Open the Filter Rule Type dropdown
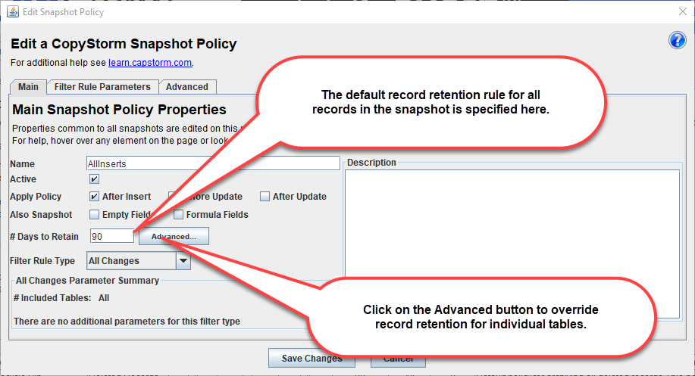695x376 pixels. point(139,261)
